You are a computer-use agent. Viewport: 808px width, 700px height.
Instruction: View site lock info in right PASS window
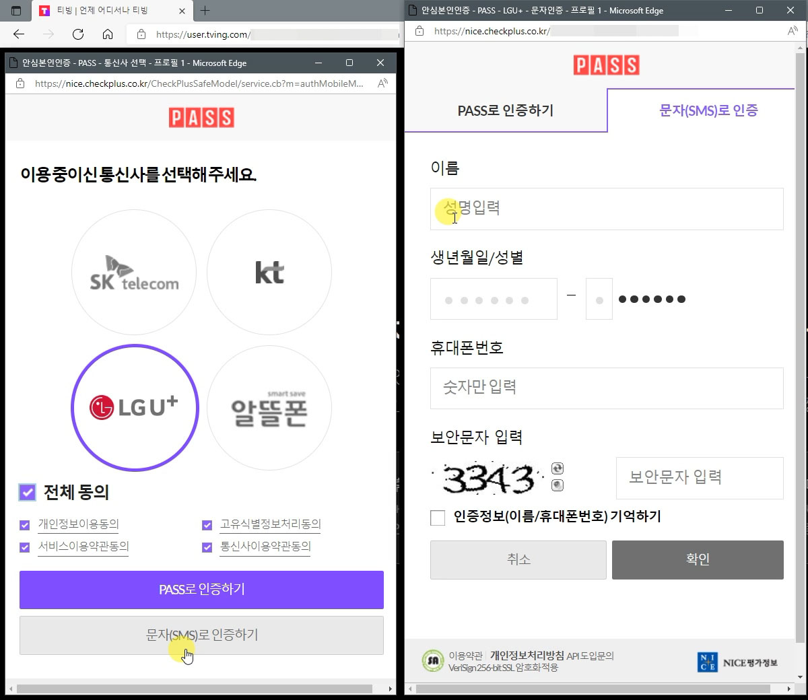pos(419,31)
